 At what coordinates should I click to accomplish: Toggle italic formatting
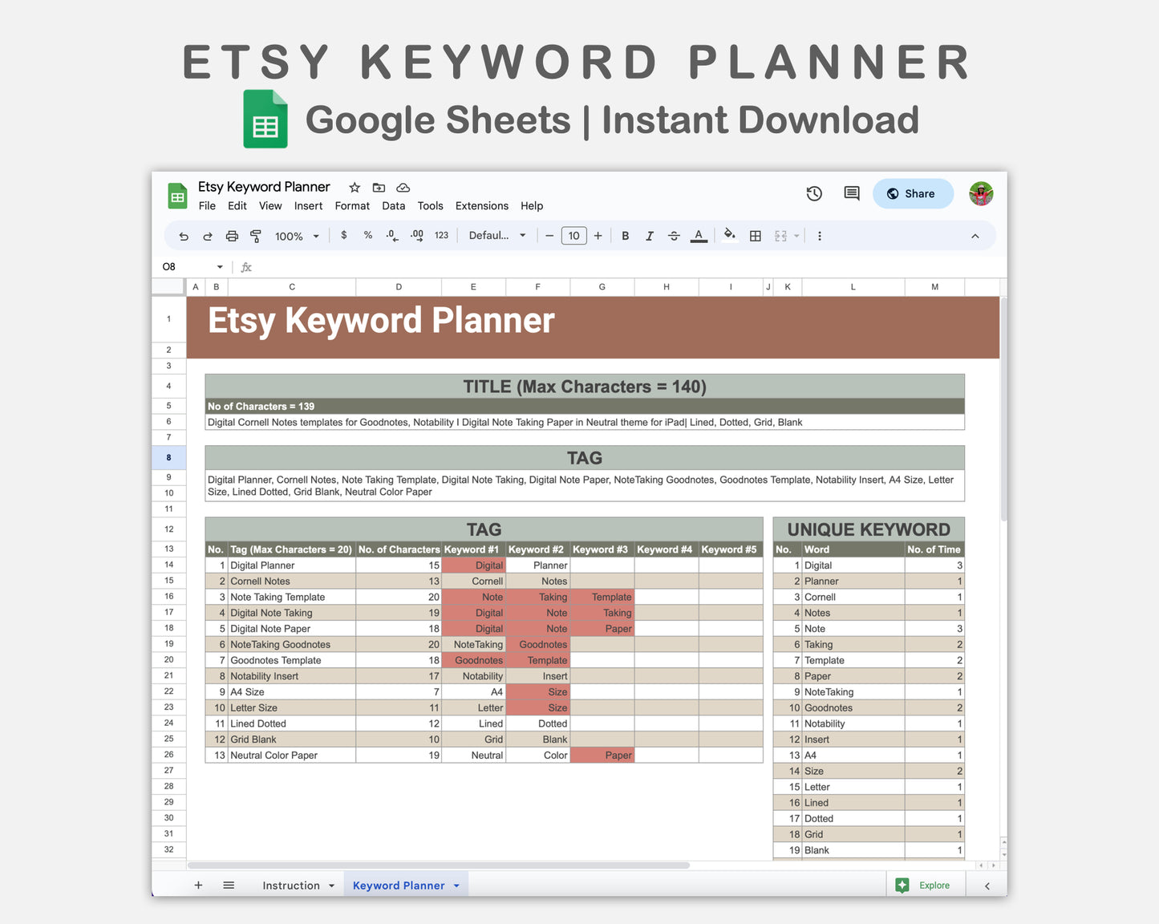pos(650,235)
